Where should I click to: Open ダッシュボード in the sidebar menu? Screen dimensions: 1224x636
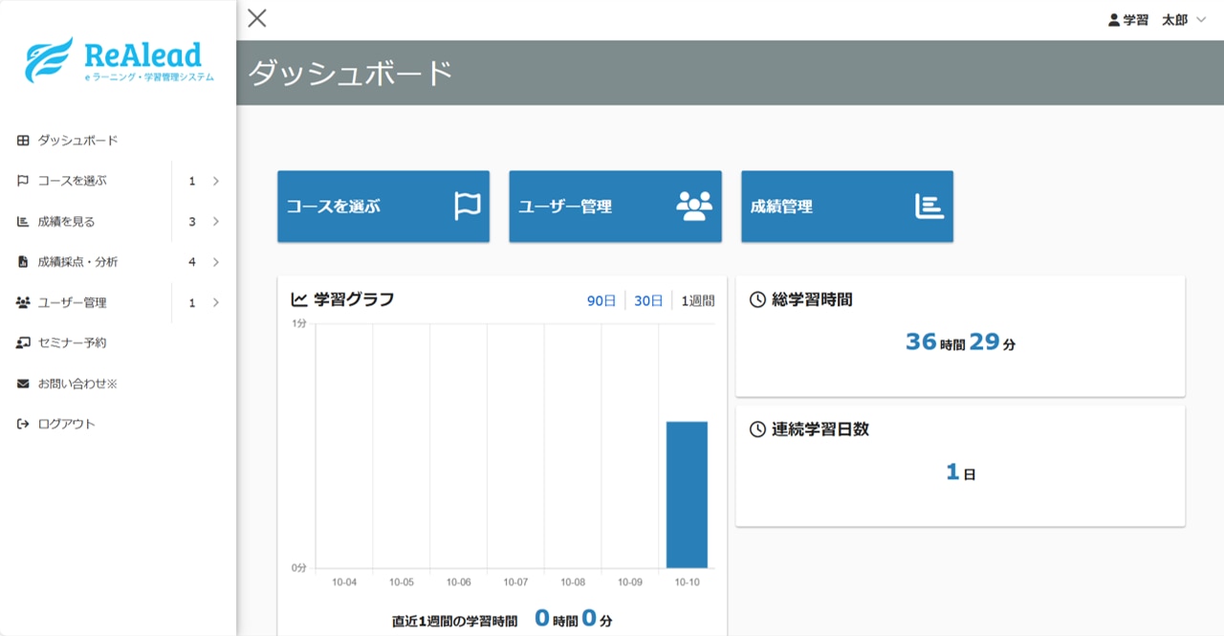point(77,141)
